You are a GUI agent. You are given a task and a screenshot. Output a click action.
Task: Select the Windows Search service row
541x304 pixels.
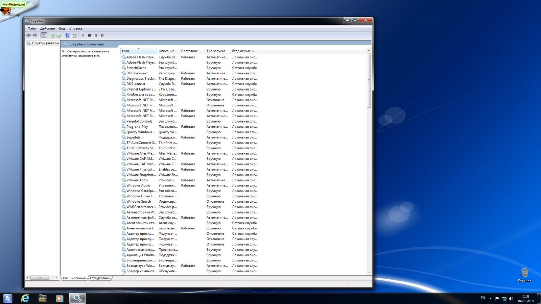pos(139,202)
